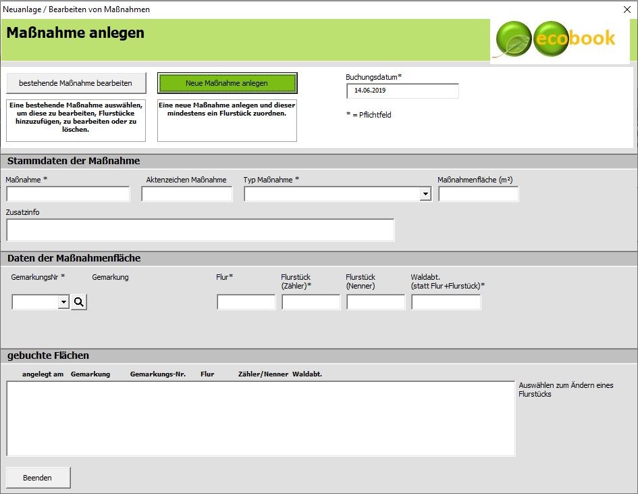Click the Neue Maßnahme anlegen button

click(x=227, y=83)
